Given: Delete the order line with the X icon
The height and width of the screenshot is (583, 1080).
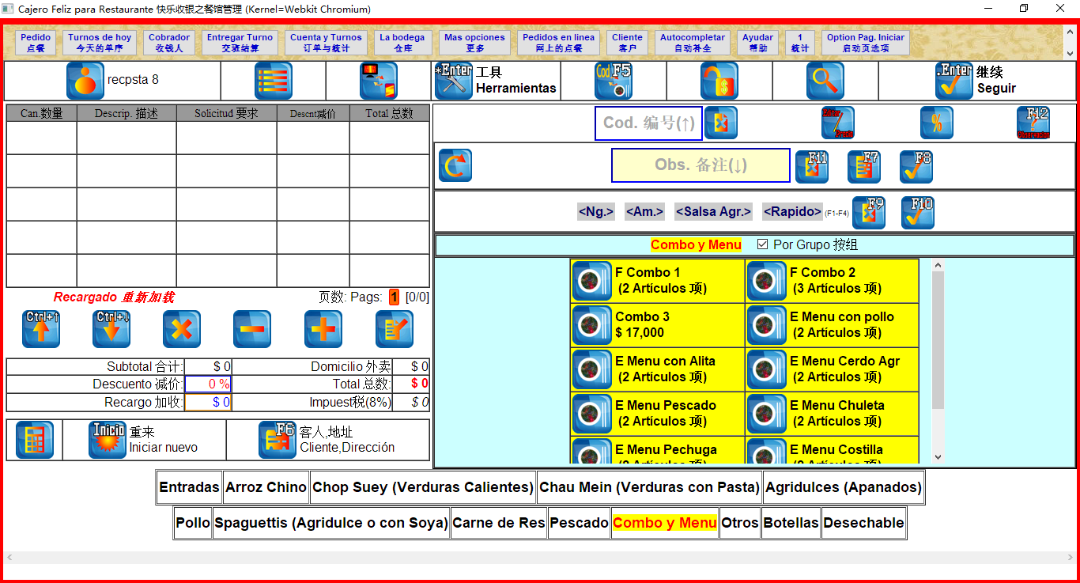Looking at the screenshot, I should 182,329.
